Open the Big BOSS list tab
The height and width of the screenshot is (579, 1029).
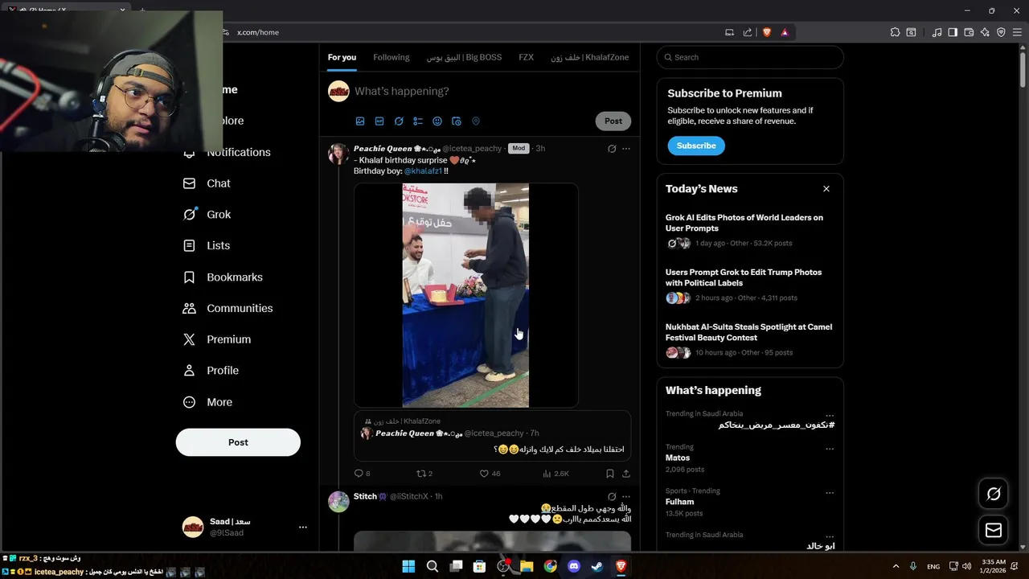[464, 57]
